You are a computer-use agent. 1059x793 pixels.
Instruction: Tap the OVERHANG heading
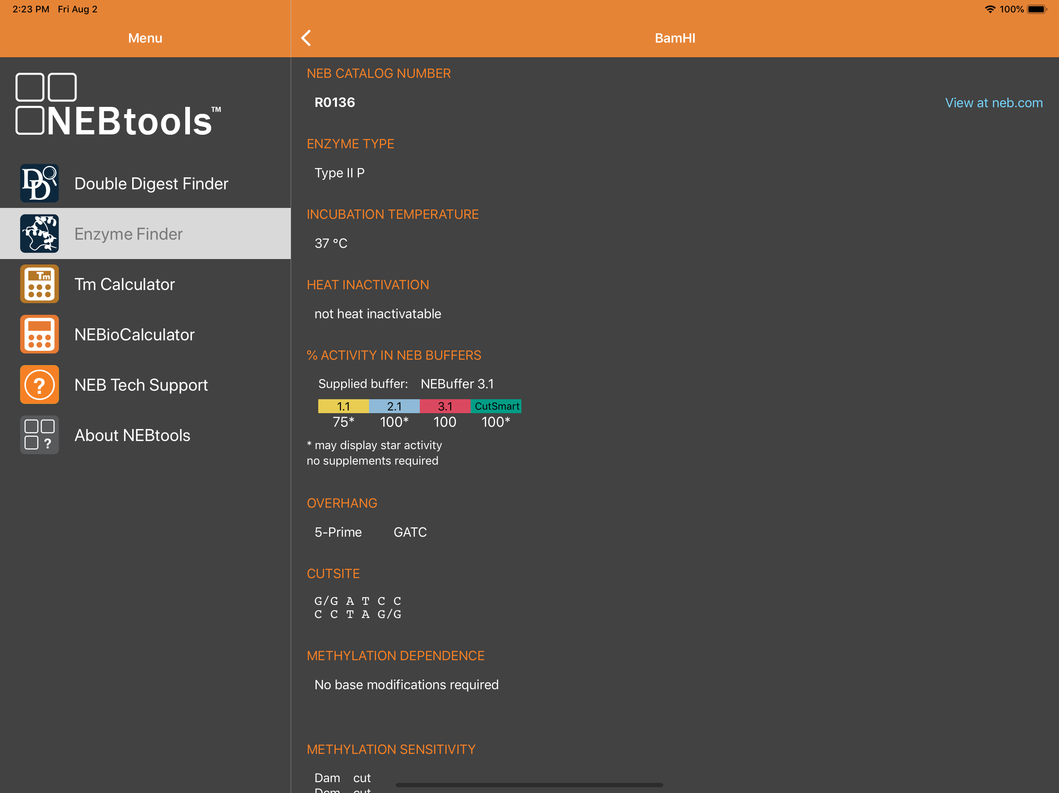(342, 503)
